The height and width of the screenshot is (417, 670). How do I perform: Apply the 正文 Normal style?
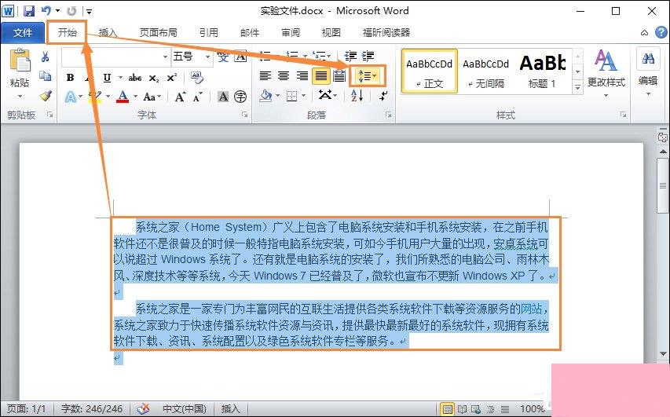(429, 71)
